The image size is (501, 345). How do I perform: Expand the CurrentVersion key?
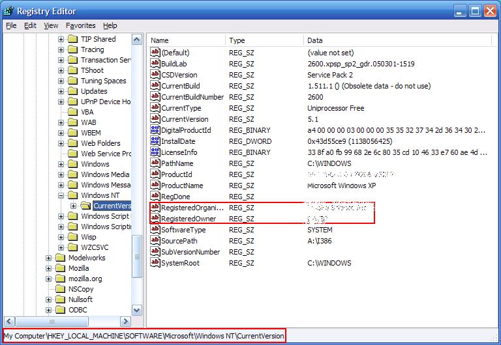pos(74,206)
